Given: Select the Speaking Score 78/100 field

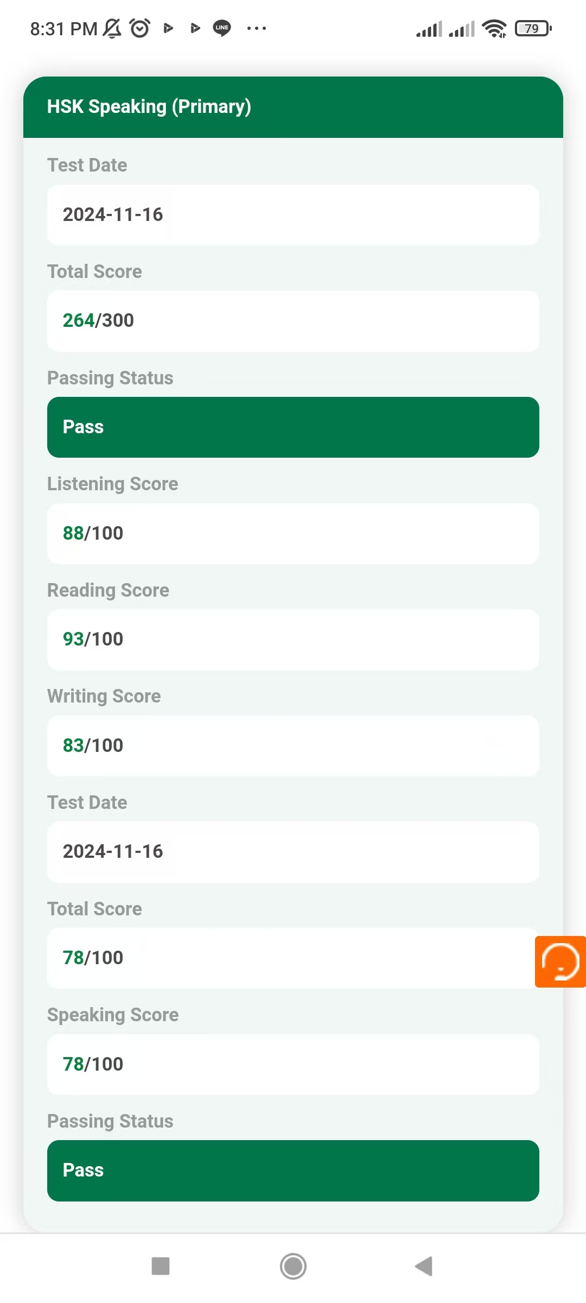Looking at the screenshot, I should (293, 1064).
